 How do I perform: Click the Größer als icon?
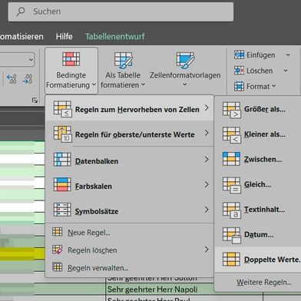click(x=232, y=110)
